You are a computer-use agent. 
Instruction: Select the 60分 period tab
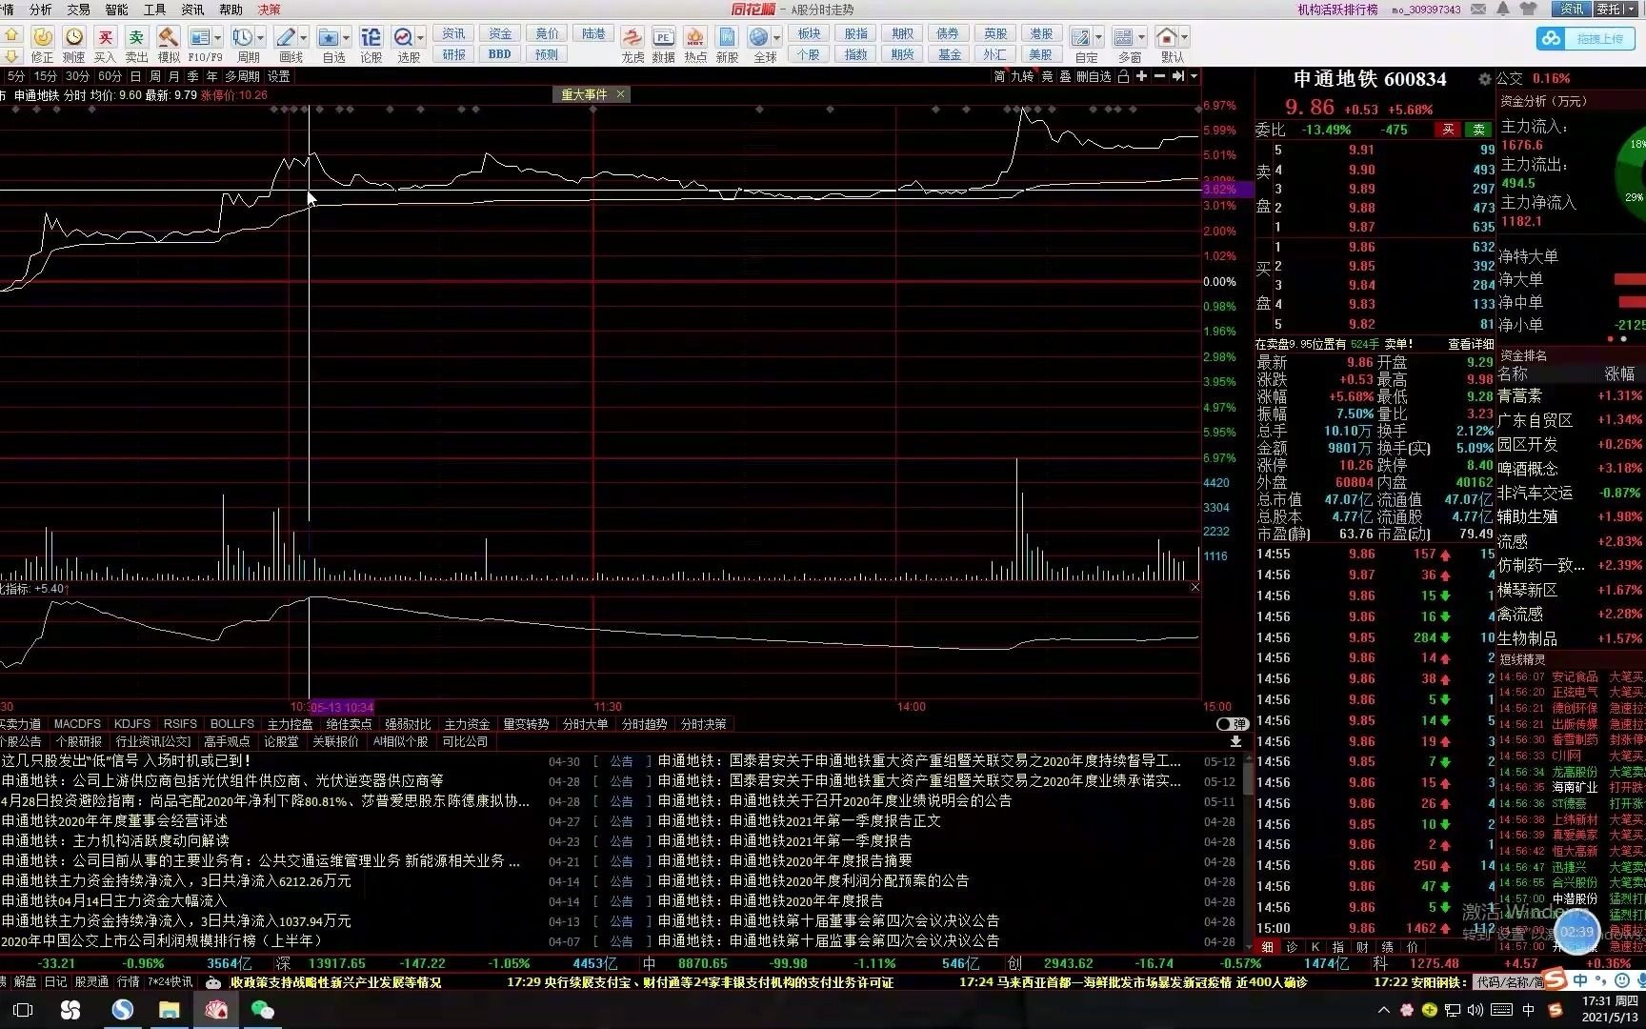coord(110,76)
